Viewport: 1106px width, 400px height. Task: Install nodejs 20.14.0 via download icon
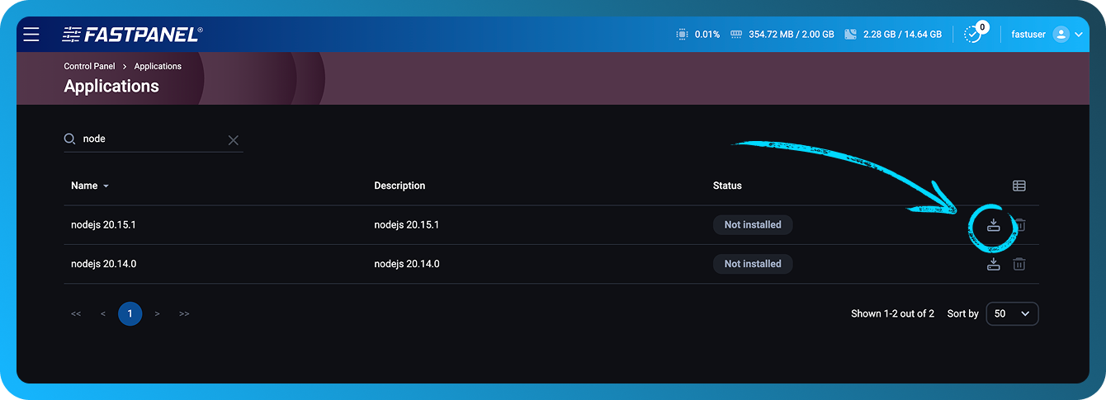(x=994, y=264)
